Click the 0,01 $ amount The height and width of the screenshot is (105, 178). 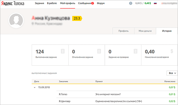(172, 94)
